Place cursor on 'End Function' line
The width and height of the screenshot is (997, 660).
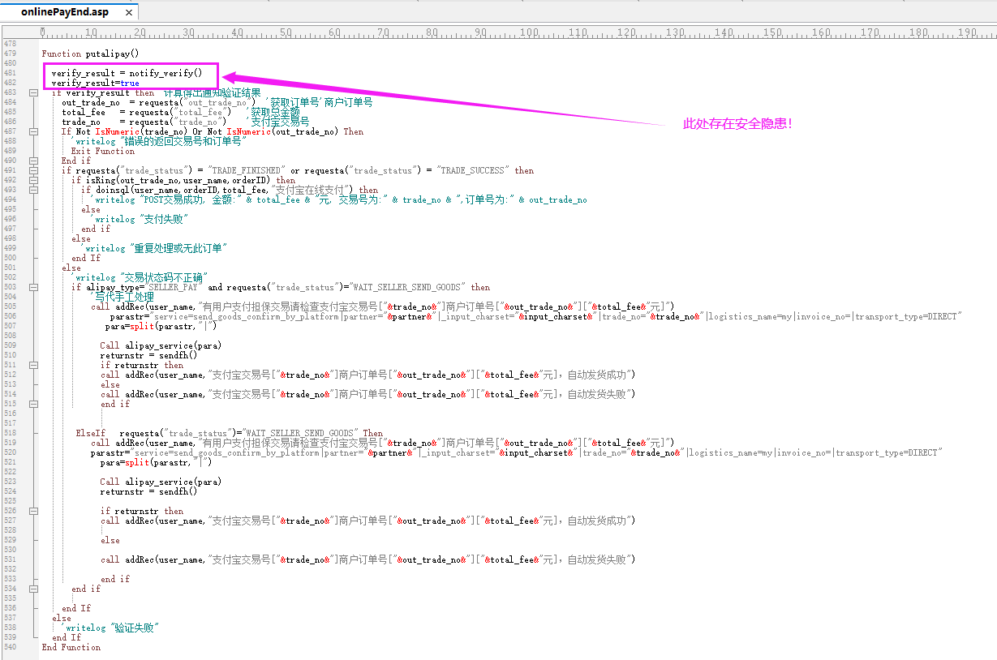tap(71, 647)
